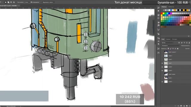Image resolution: width=191 pixels, height=107 pixels.
Task: Open the Tool presets panel icon
Action: [x=158, y=48]
